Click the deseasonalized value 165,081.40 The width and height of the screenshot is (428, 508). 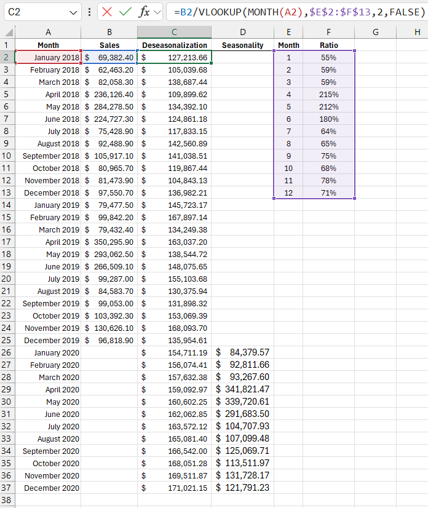pos(174,439)
